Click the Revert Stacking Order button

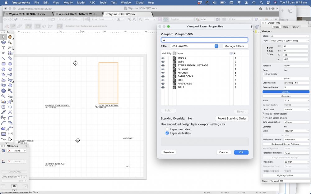click(232, 119)
